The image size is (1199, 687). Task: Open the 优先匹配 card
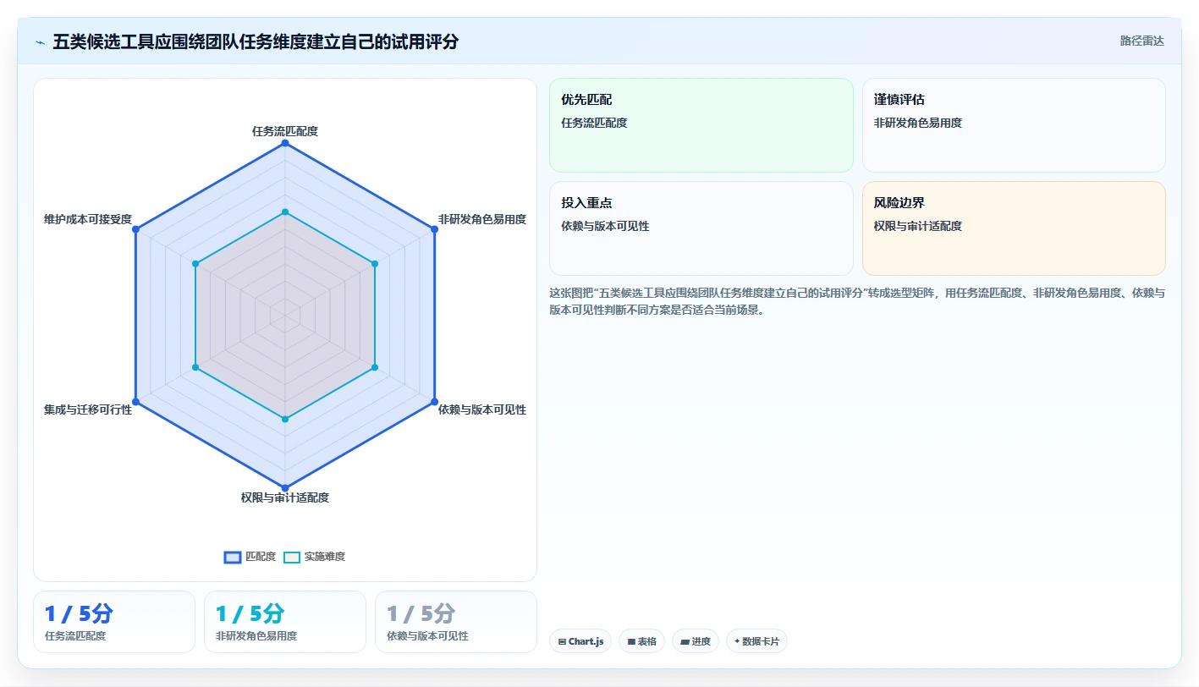701,125
